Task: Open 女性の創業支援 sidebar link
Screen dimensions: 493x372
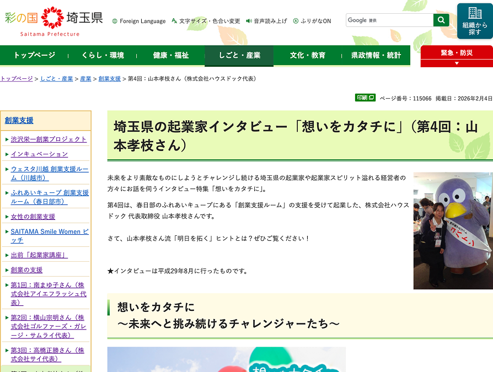Action: (33, 217)
